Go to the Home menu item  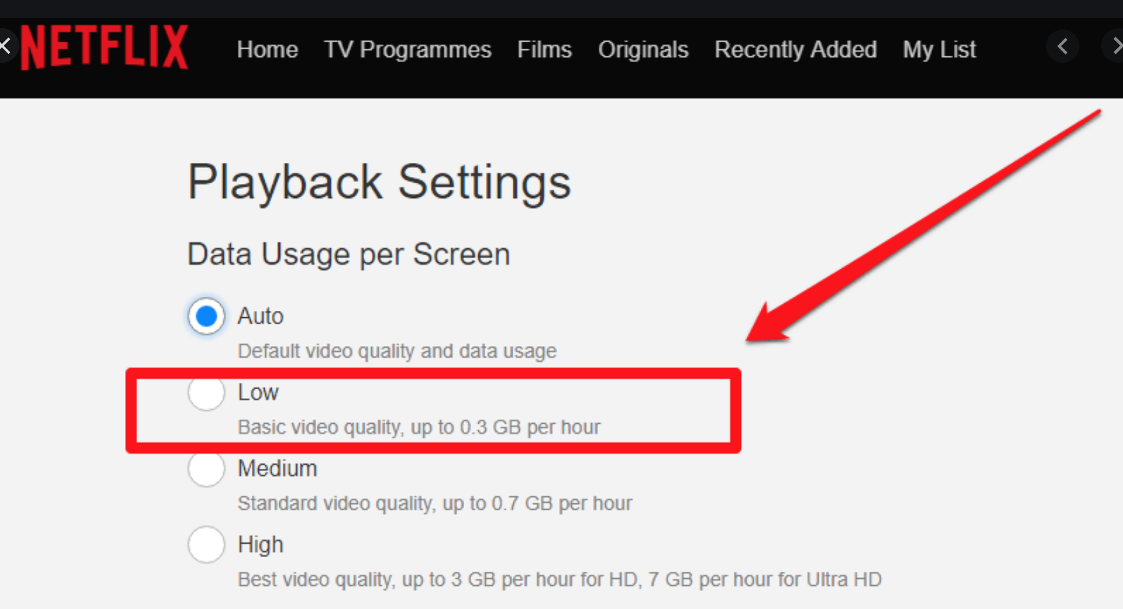tap(267, 49)
